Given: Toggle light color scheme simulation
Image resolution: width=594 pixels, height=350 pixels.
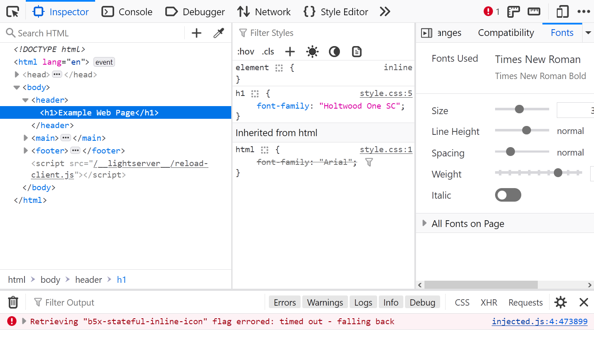Looking at the screenshot, I should (x=312, y=52).
